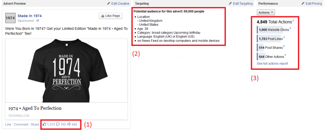Viewport: 325px width, 130px height.
Task: Click the share arrow icon showing 440
Action: pyautogui.click(x=69, y=124)
